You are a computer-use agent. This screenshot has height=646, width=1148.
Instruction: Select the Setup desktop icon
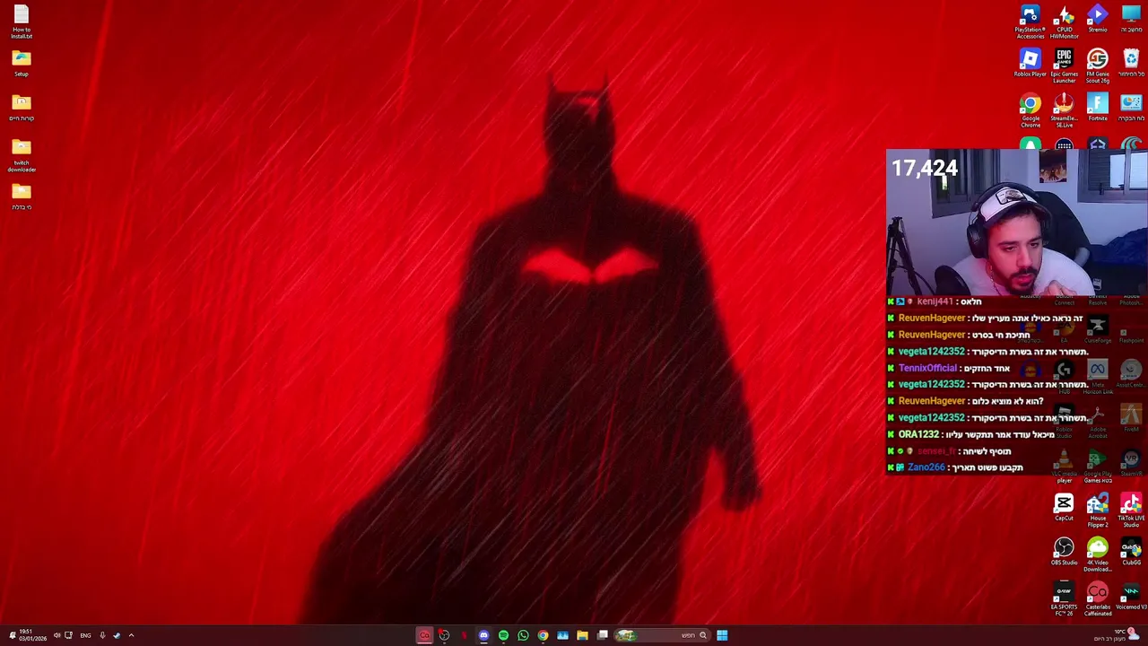(22, 63)
